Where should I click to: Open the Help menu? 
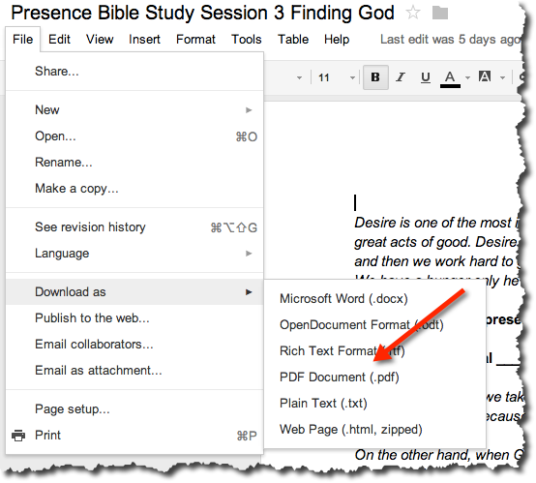337,40
